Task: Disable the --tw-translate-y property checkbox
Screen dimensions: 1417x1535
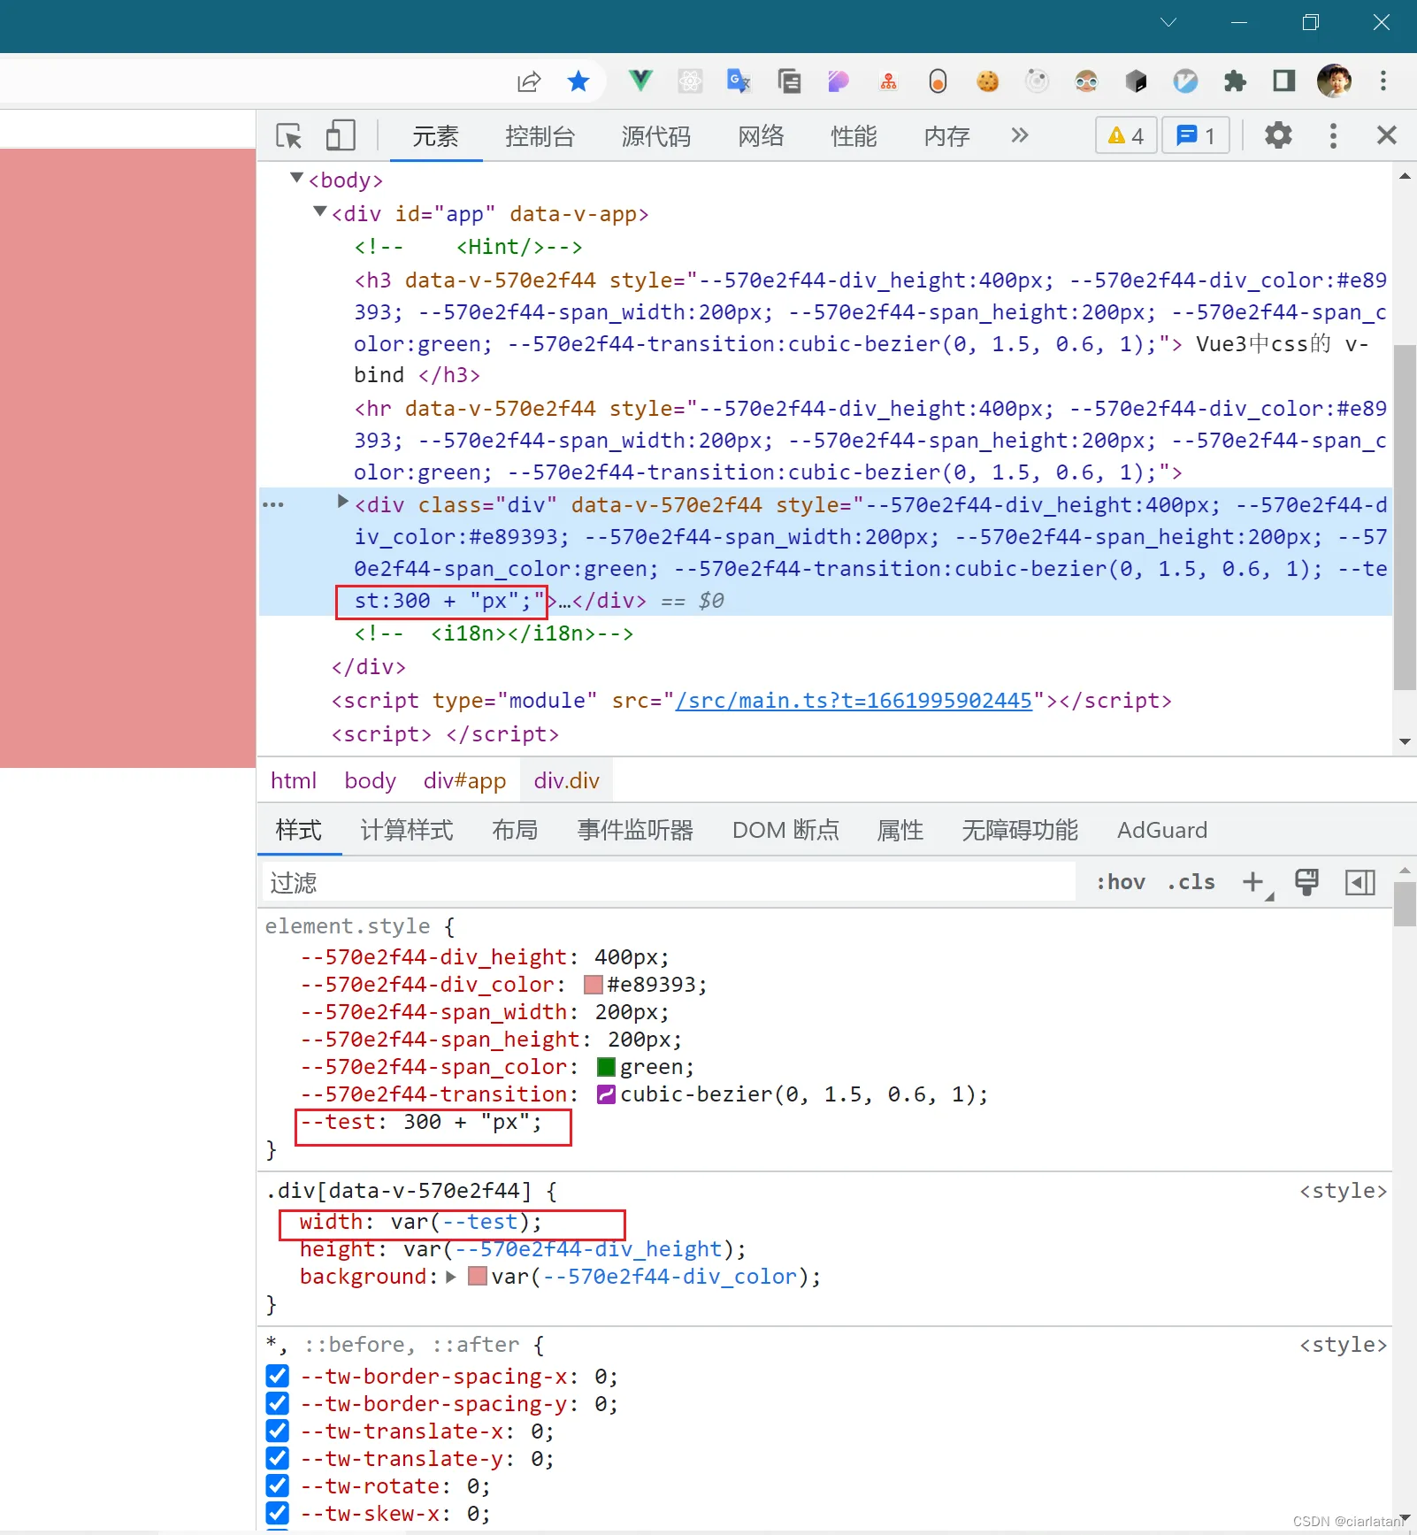Action: click(278, 1458)
